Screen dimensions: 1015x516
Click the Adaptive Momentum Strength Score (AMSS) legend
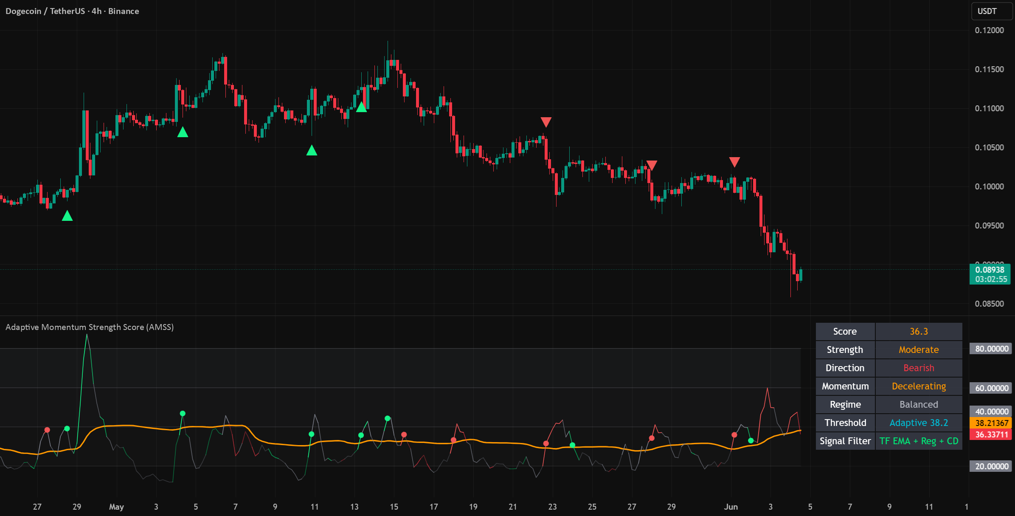[x=90, y=327]
